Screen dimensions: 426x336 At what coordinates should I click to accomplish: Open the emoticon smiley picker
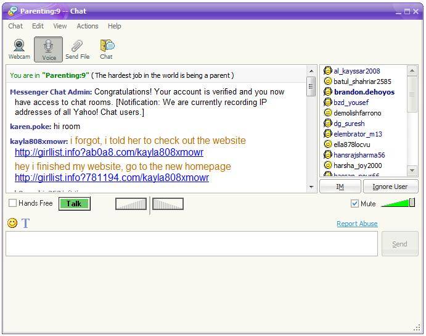[x=12, y=223]
